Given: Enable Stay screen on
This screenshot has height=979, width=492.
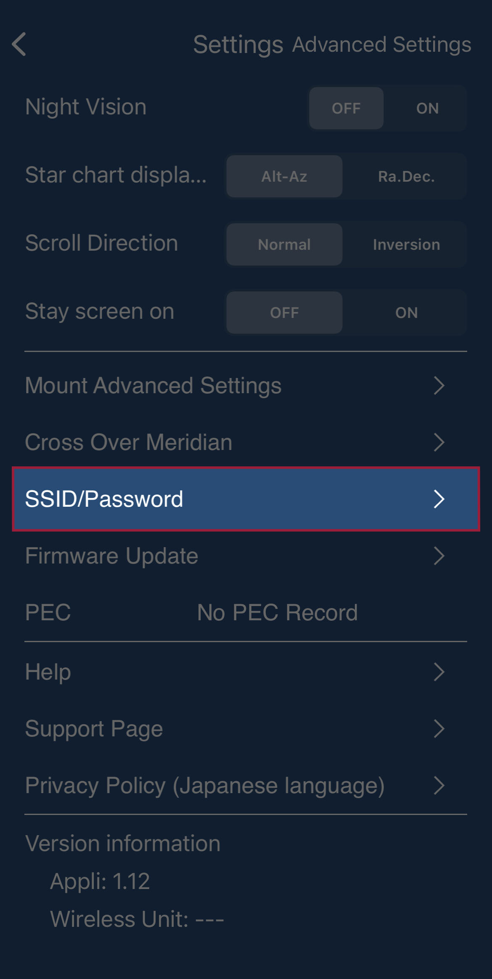Looking at the screenshot, I should tap(406, 312).
